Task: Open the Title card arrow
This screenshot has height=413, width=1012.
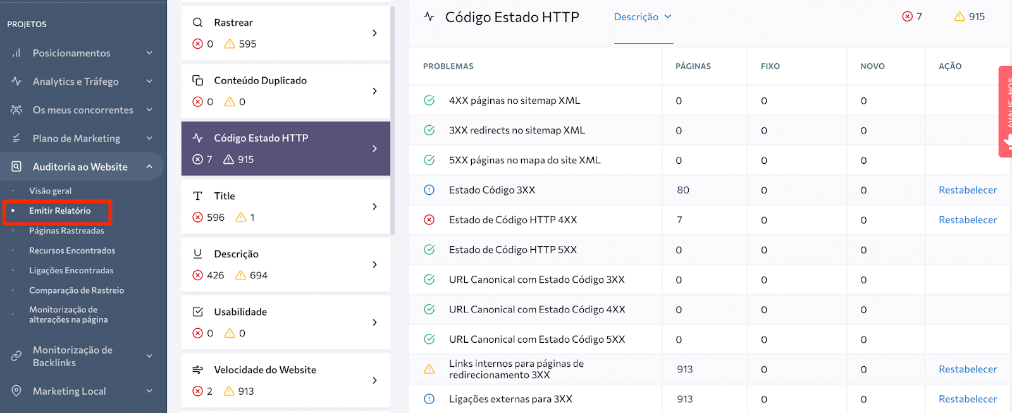Action: 374,207
